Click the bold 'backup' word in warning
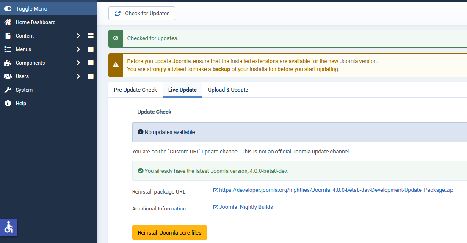The width and height of the screenshot is (467, 243). click(x=221, y=69)
